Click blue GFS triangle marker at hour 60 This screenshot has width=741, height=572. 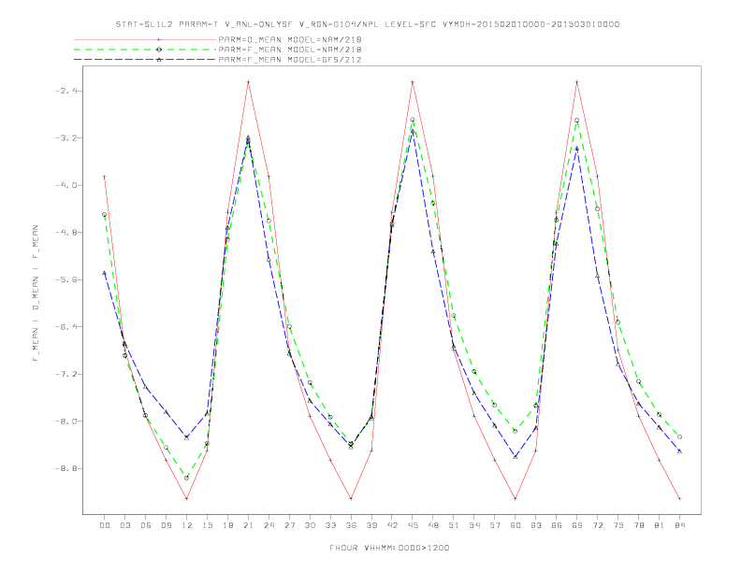pyautogui.click(x=516, y=457)
